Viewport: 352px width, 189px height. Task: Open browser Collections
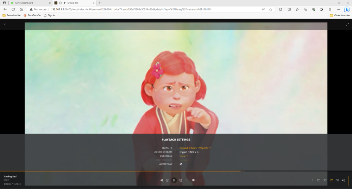tap(305, 9)
